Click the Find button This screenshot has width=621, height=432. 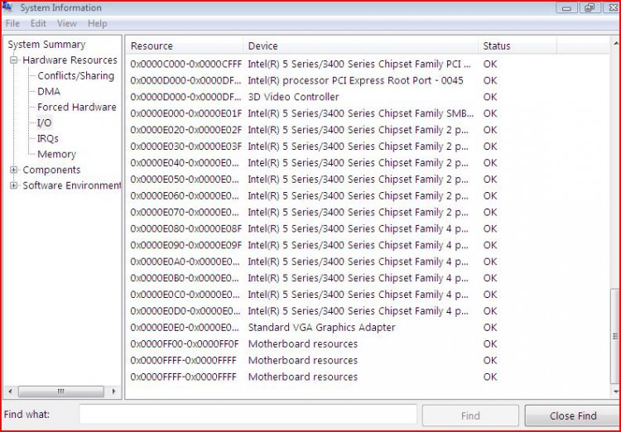[470, 415]
